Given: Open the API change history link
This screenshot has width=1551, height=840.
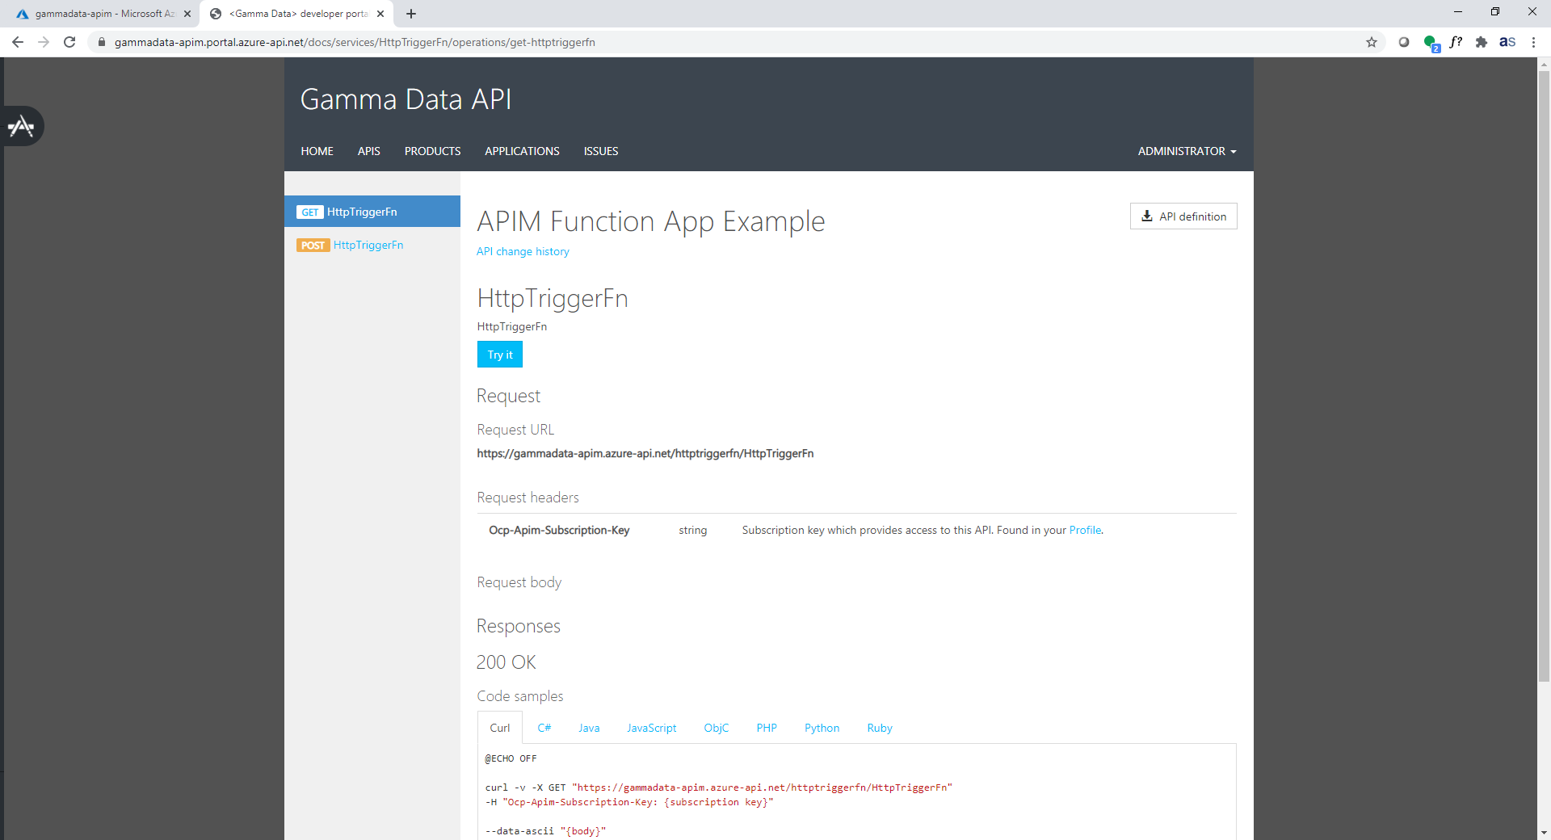Looking at the screenshot, I should (x=523, y=251).
